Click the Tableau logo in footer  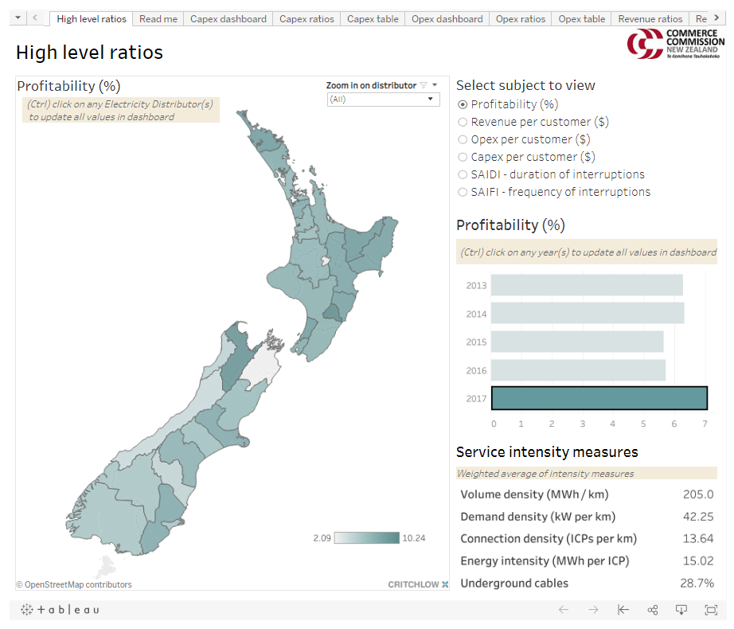[60, 610]
